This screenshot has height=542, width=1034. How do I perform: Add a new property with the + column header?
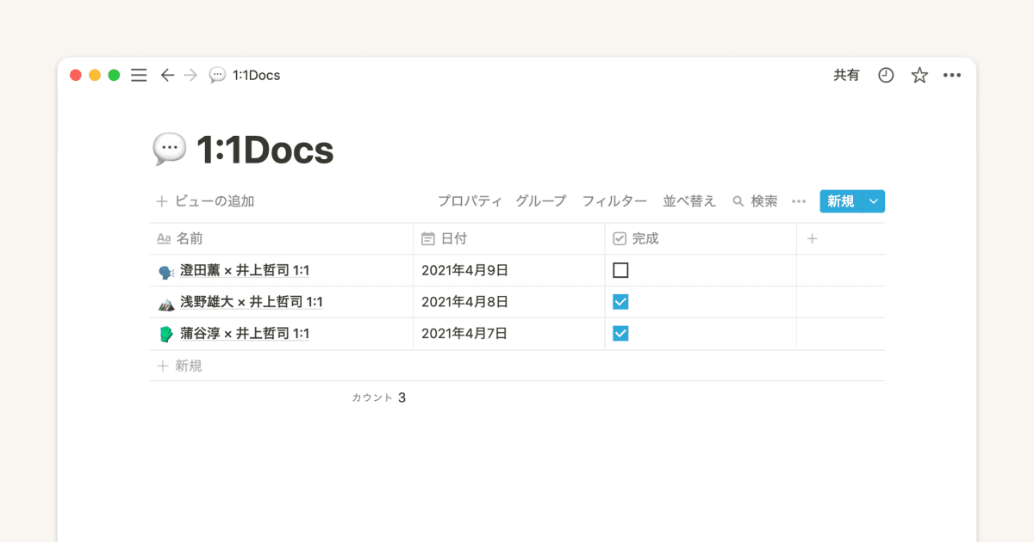[x=812, y=237]
